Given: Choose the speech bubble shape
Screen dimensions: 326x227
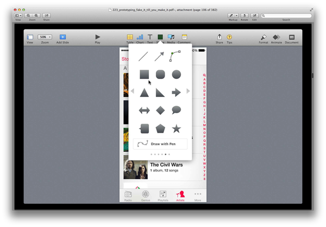Looking at the screenshot, I should [x=176, y=110].
